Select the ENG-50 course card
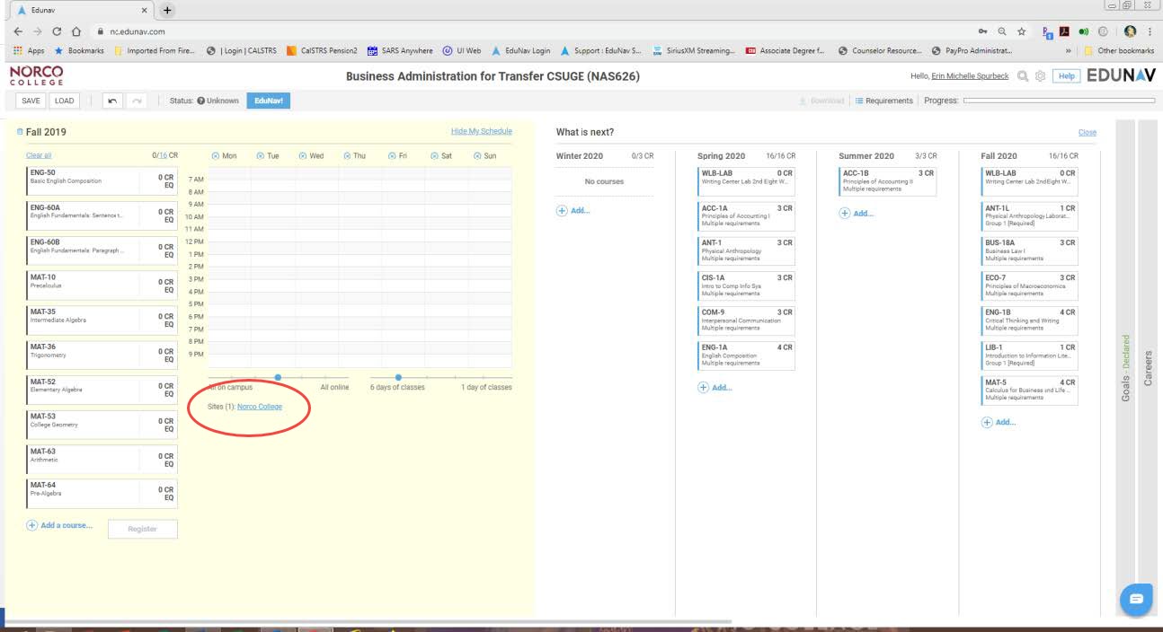 [83, 177]
